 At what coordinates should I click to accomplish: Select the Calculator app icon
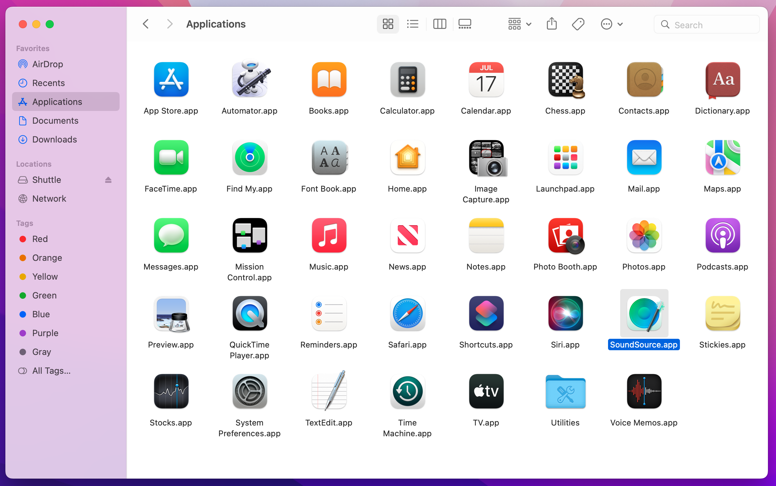pos(407,79)
